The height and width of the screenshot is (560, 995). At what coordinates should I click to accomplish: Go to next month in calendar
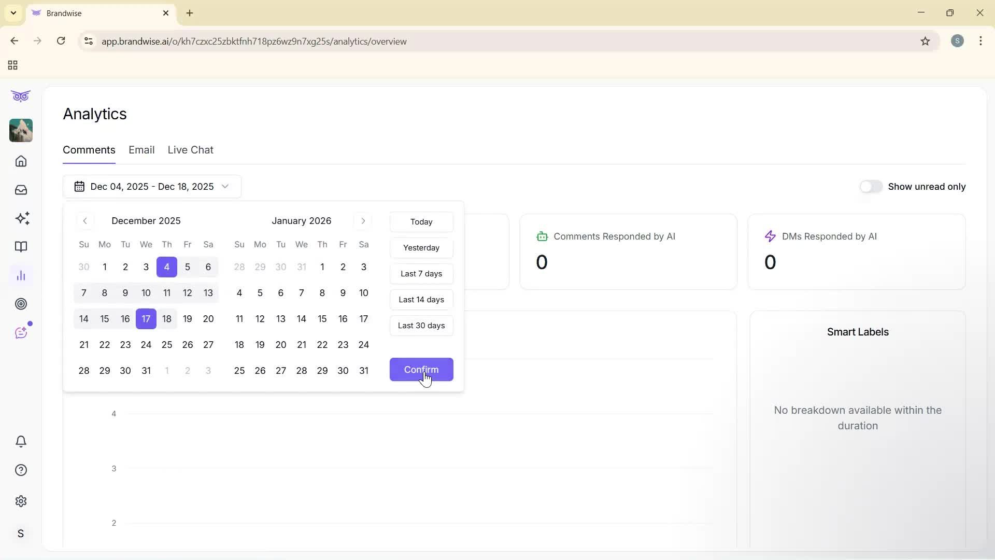coord(363,221)
